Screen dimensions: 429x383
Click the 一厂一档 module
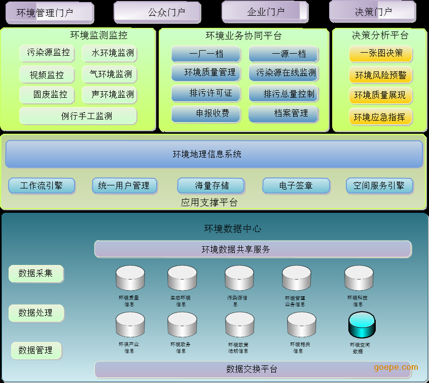click(x=206, y=54)
